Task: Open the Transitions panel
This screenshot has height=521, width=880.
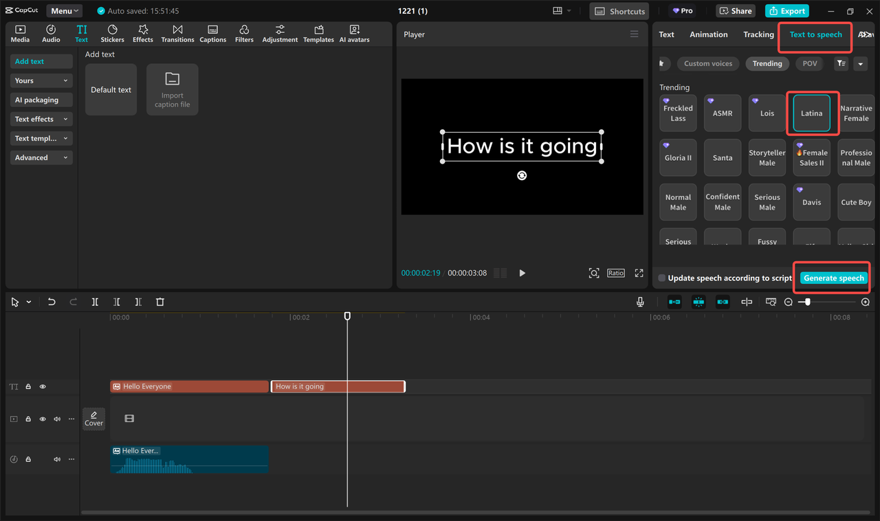Action: tap(177, 34)
